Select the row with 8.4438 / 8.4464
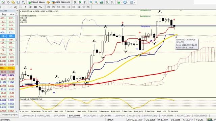This screenshot has width=216, height=121. click(7, 75)
